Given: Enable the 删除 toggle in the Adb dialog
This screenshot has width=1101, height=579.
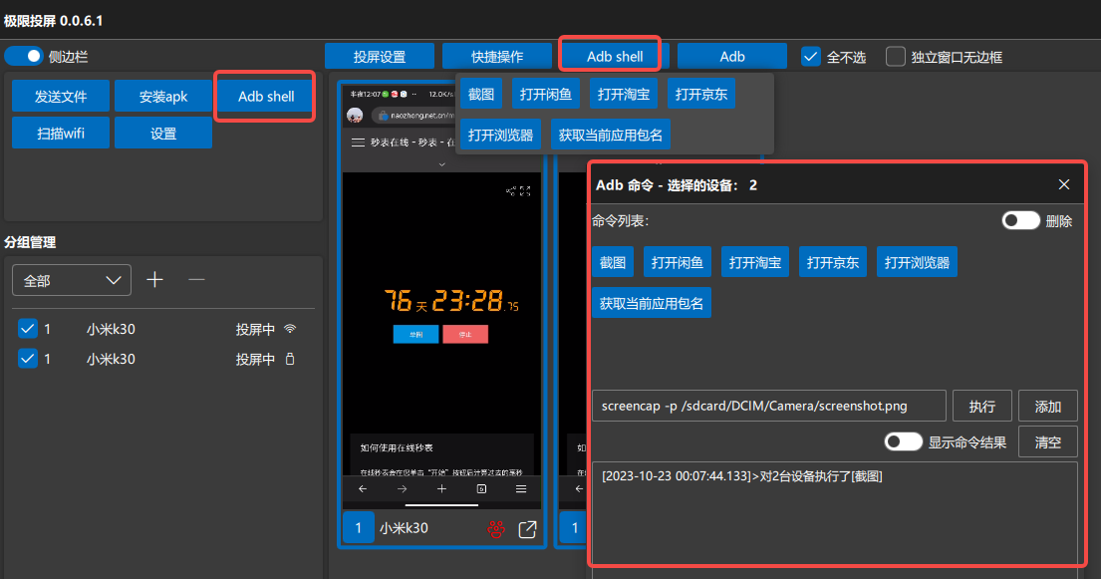Looking at the screenshot, I should [x=1021, y=221].
